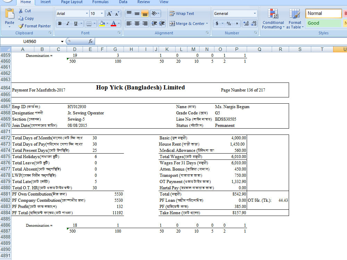Open the Arial font name dropdown

click(x=87, y=14)
